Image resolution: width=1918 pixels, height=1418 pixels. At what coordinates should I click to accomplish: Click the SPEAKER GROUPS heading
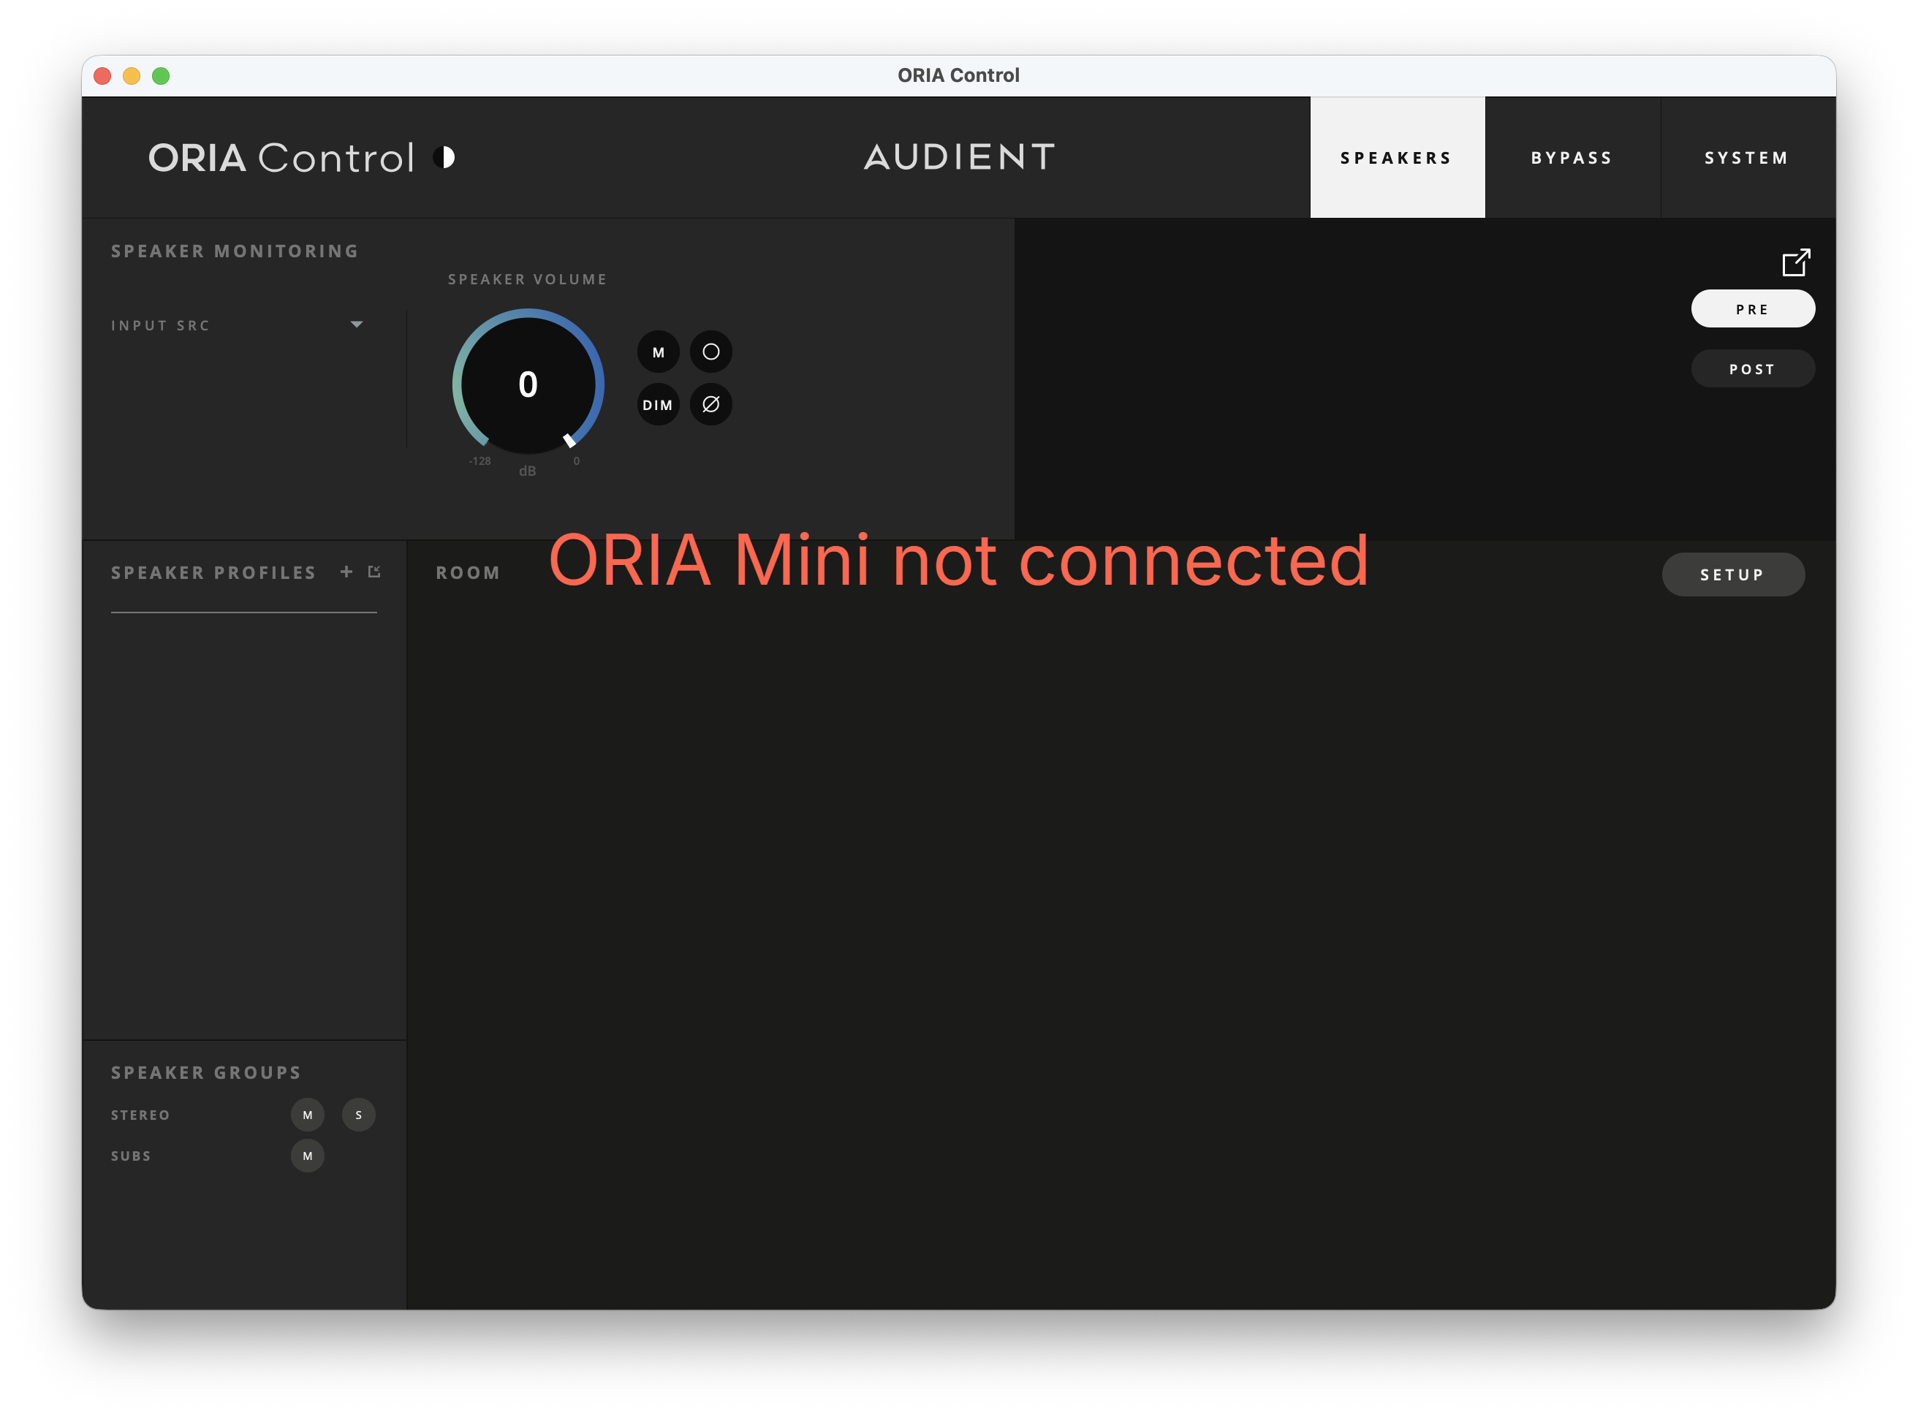coord(206,1073)
